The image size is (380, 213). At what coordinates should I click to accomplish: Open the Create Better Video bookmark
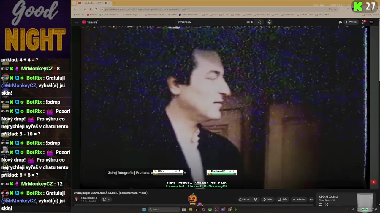189,15
